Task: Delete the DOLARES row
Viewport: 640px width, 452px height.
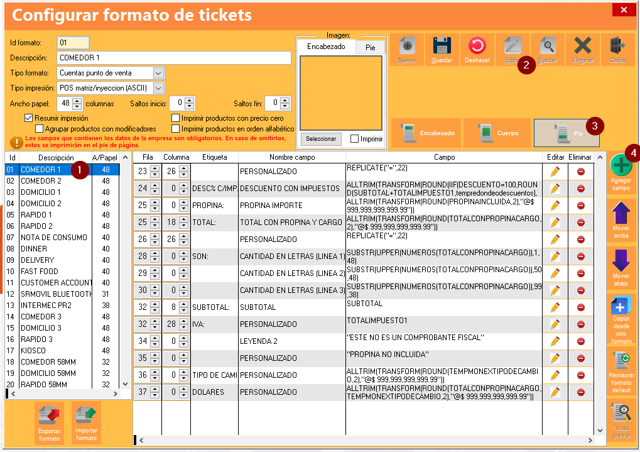Action: [580, 392]
